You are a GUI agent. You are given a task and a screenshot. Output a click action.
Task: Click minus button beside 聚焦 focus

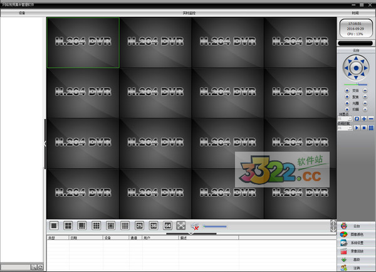click(365, 97)
